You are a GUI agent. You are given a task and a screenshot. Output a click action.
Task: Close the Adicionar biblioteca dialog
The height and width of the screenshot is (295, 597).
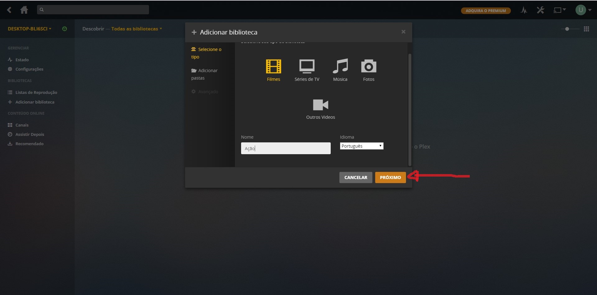click(x=403, y=32)
